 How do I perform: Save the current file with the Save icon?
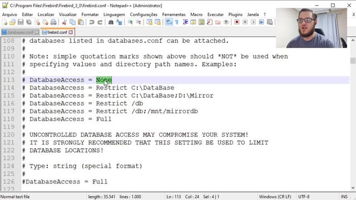[21, 22]
